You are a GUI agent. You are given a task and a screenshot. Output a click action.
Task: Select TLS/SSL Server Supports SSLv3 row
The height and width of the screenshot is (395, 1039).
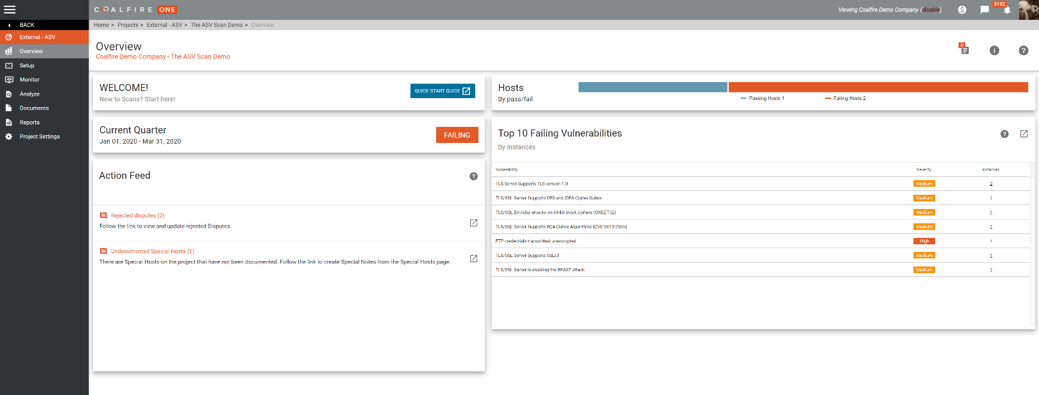pyautogui.click(x=762, y=255)
